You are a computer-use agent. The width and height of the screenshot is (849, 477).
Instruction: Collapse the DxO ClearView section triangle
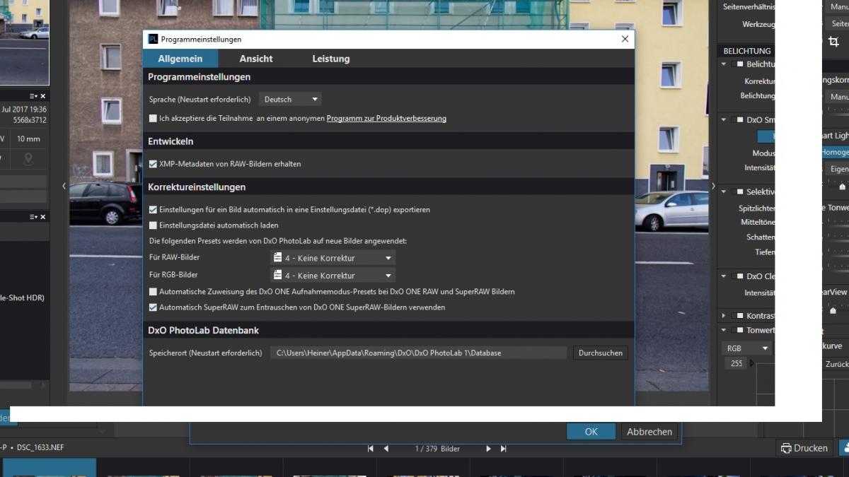pos(724,276)
